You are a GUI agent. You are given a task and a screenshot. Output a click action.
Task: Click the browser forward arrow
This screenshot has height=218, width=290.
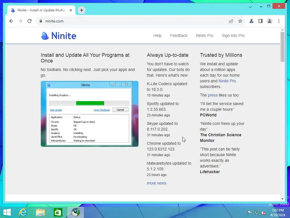[x=20, y=21]
